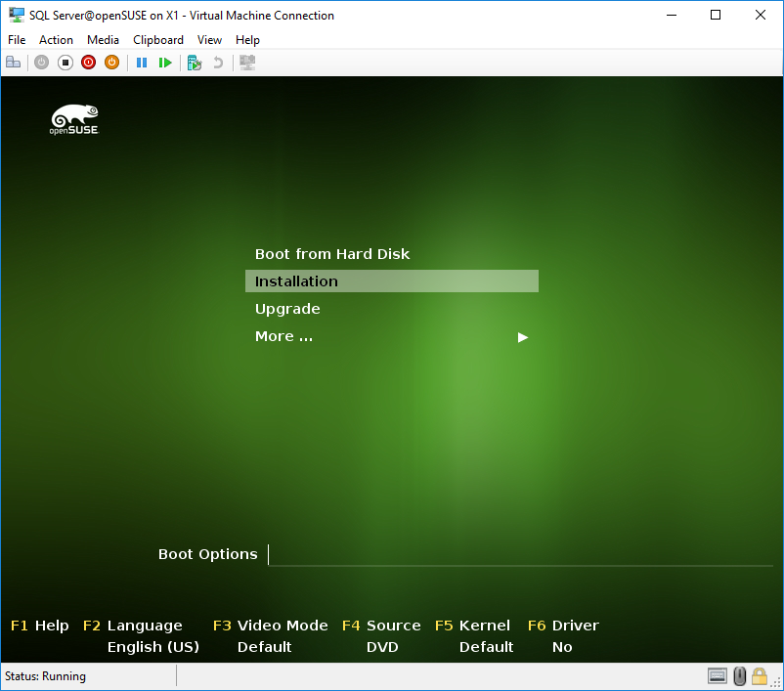Image resolution: width=784 pixels, height=691 pixels.
Task: Open the View menu
Action: (x=209, y=39)
